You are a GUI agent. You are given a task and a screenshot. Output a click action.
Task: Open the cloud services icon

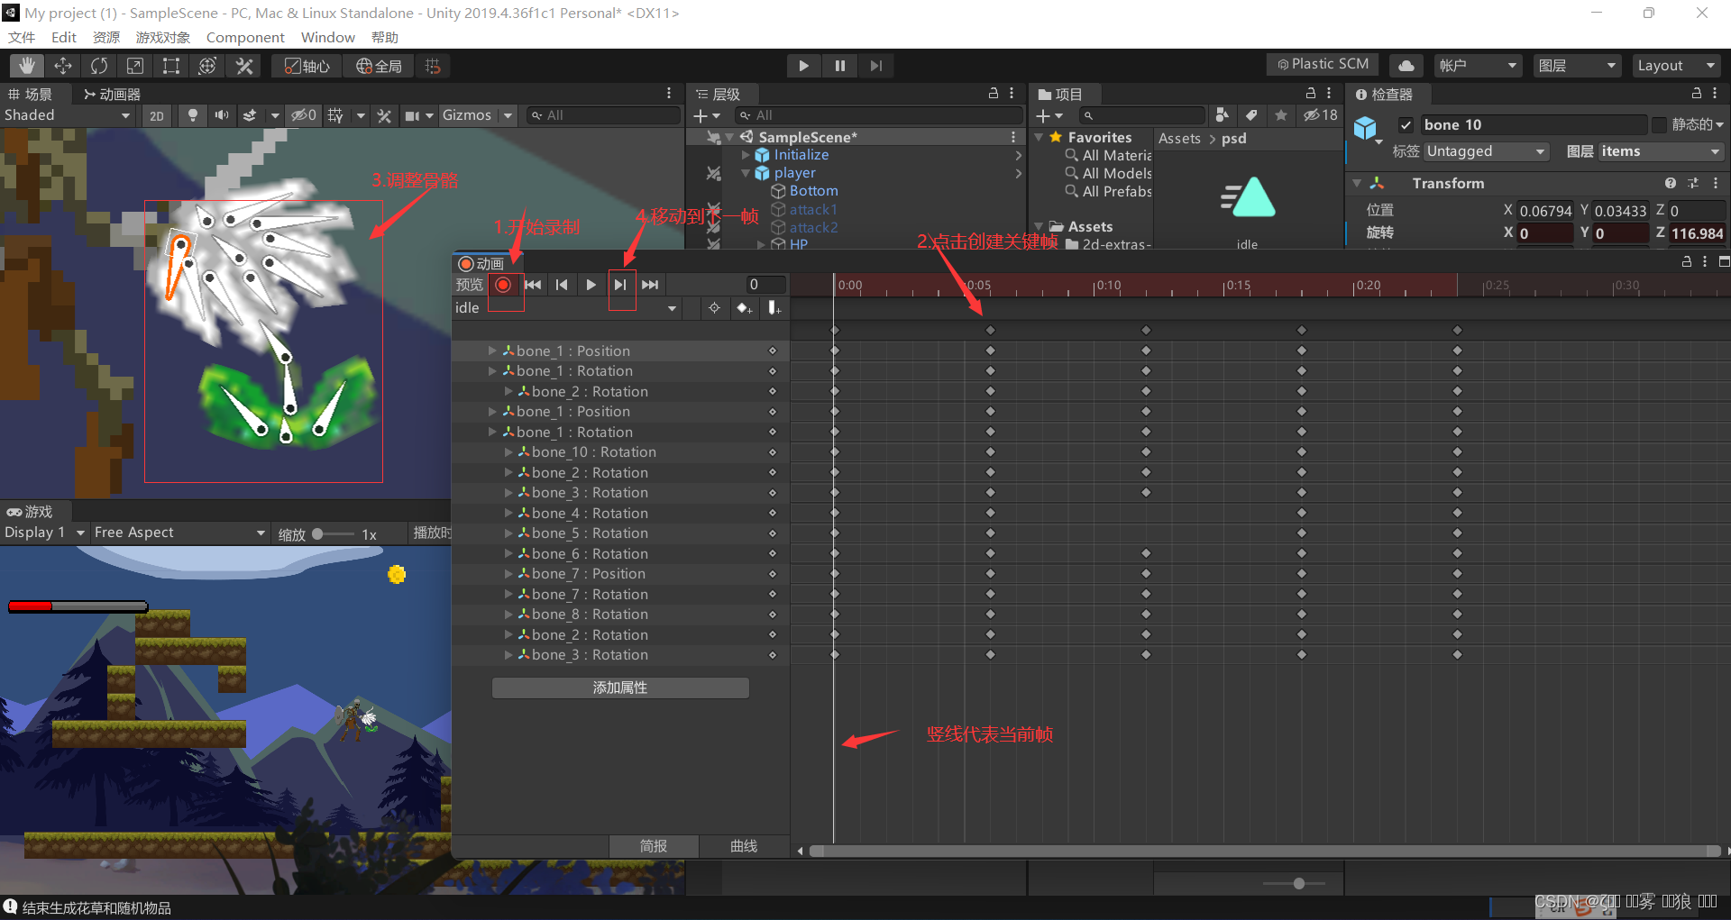pos(1406,66)
